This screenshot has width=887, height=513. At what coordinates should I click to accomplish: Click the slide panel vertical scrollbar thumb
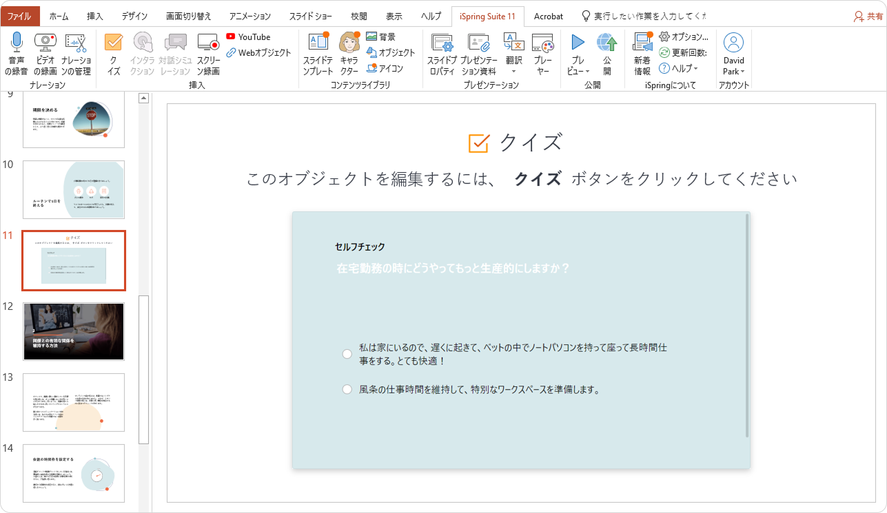(143, 368)
